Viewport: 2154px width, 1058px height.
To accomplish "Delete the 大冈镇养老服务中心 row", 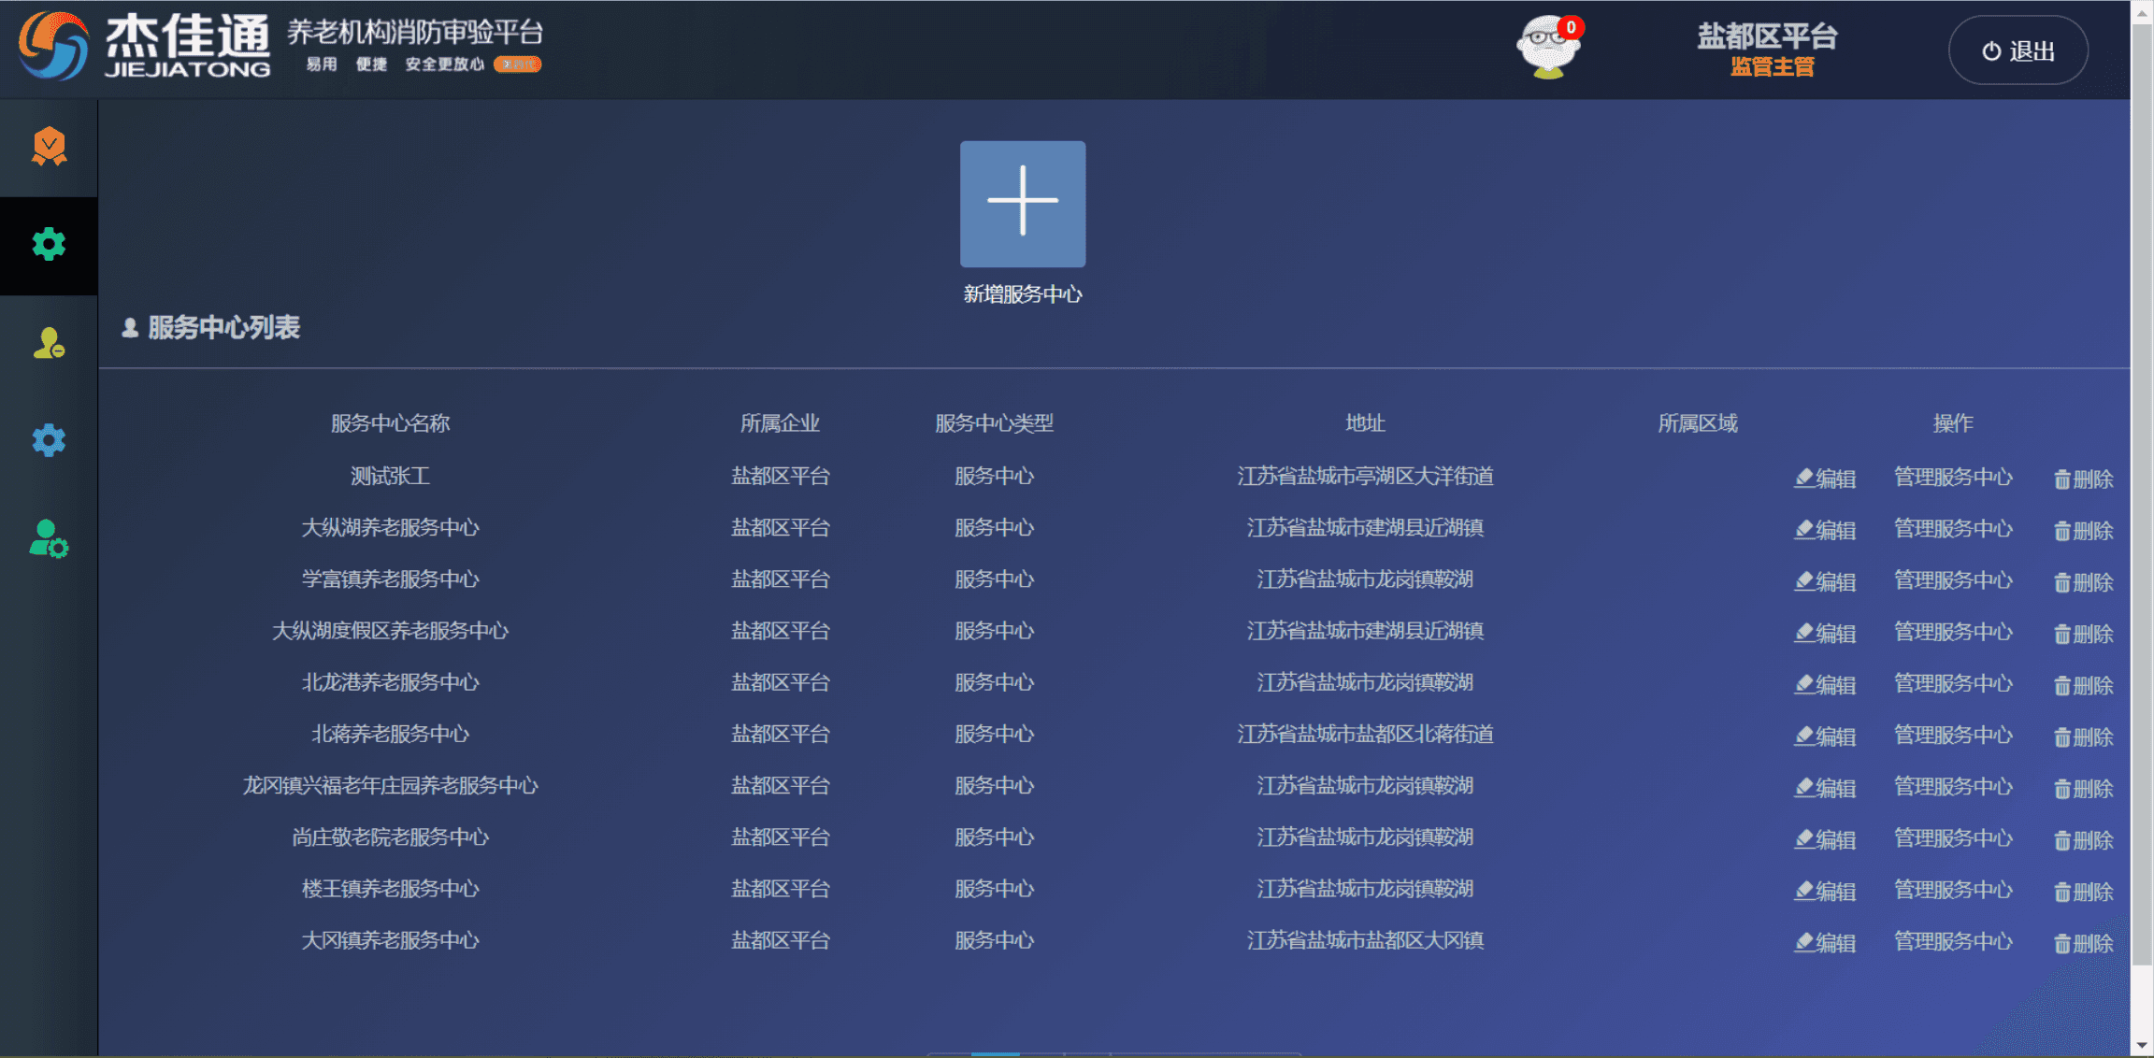I will (x=2083, y=944).
